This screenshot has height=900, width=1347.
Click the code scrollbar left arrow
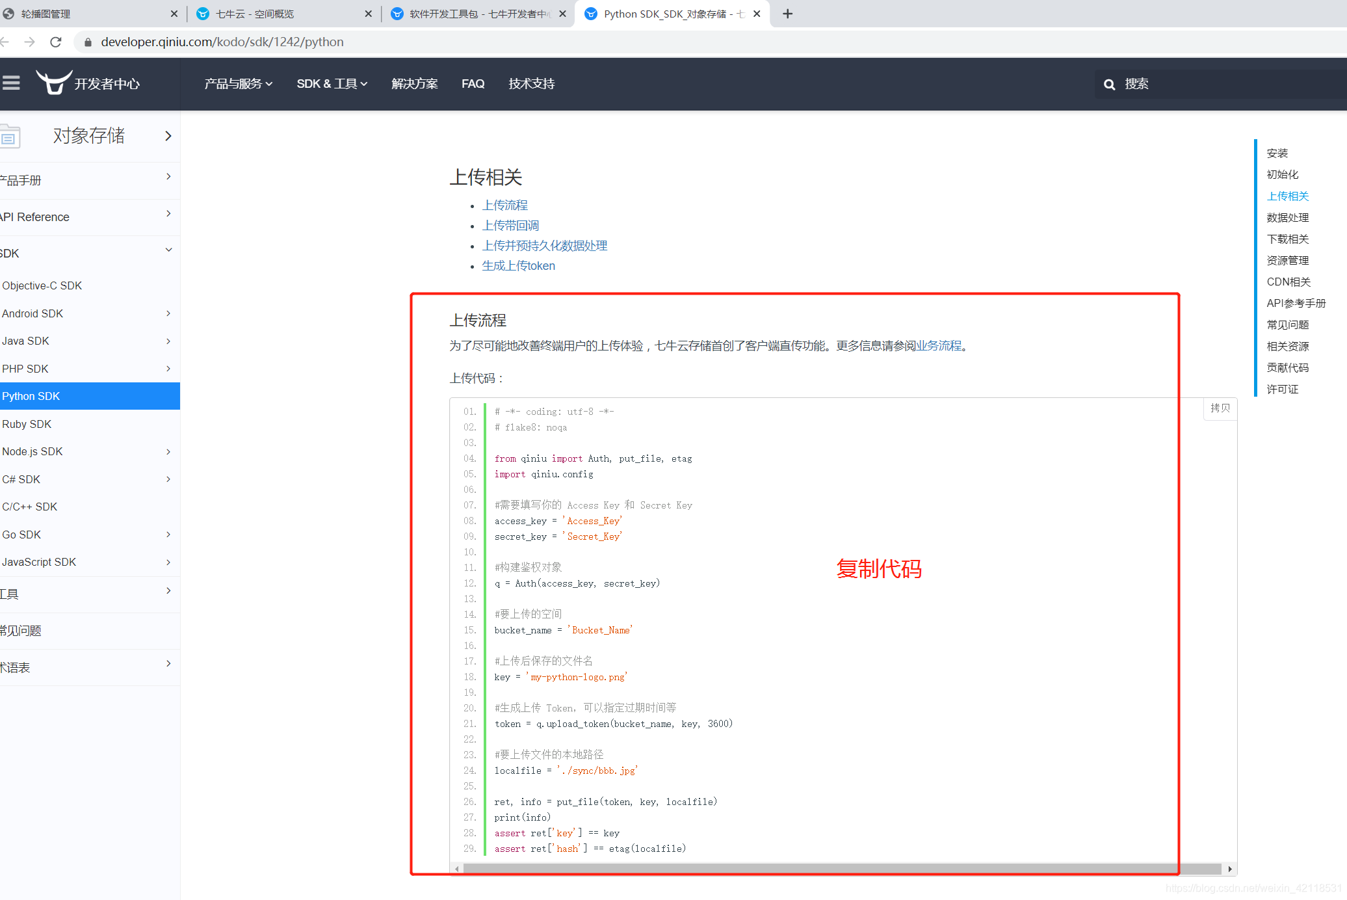pos(457,869)
